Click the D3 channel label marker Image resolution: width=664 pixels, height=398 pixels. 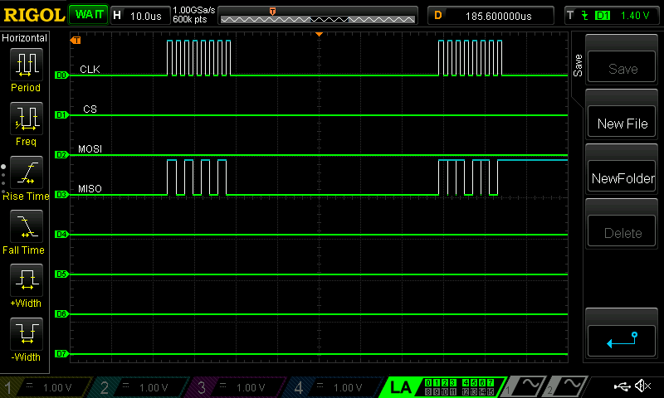click(x=61, y=195)
